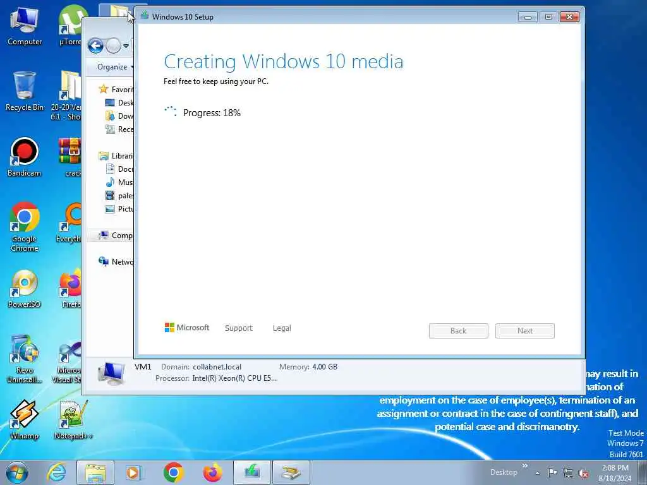
Task: Click the taskbar clock showing 2:08 PM
Action: (x=615, y=473)
